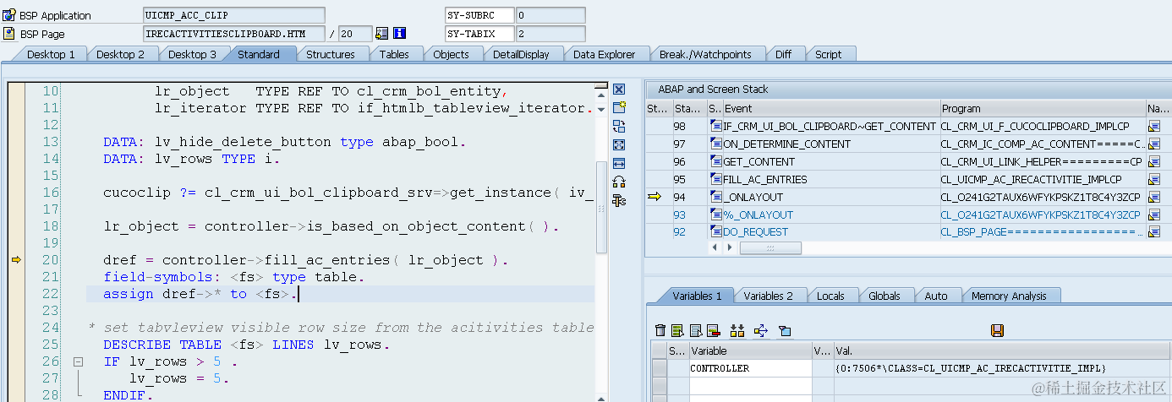Image resolution: width=1172 pixels, height=402 pixels.
Task: Close the tool using the X icon
Action: (618, 90)
